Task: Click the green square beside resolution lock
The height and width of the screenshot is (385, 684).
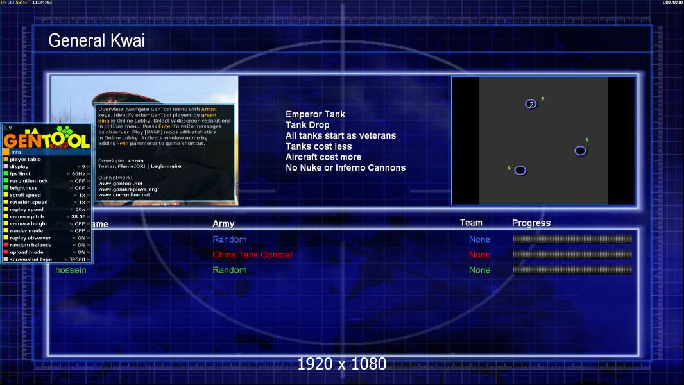Action: click(6, 180)
